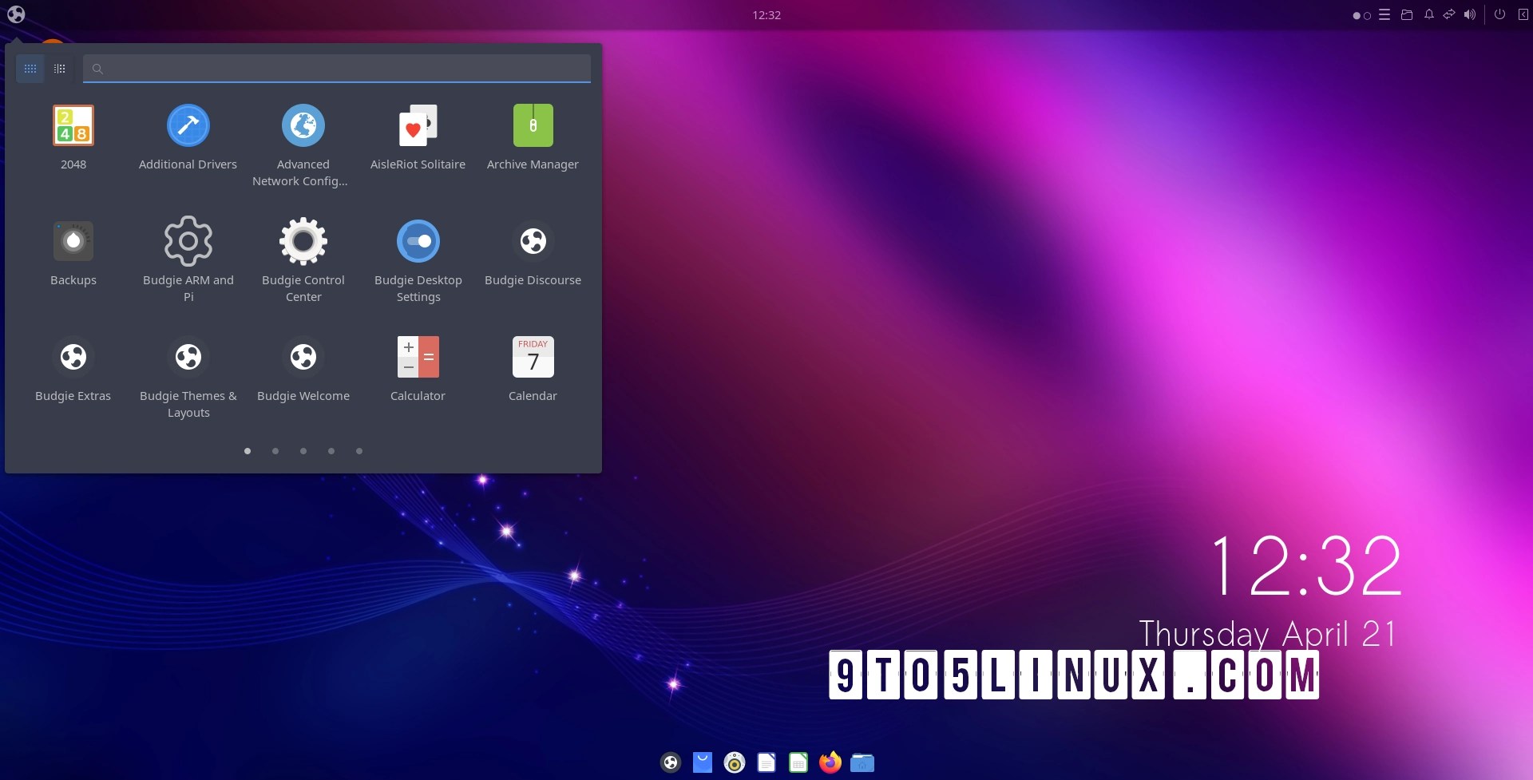Launch LibreOffice Calc from the dock
The height and width of the screenshot is (780, 1533).
point(798,762)
